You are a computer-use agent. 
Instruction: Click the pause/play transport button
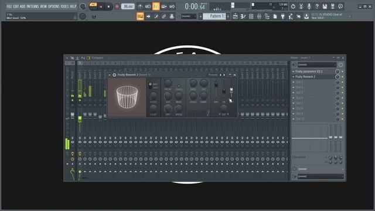tap(101, 6)
